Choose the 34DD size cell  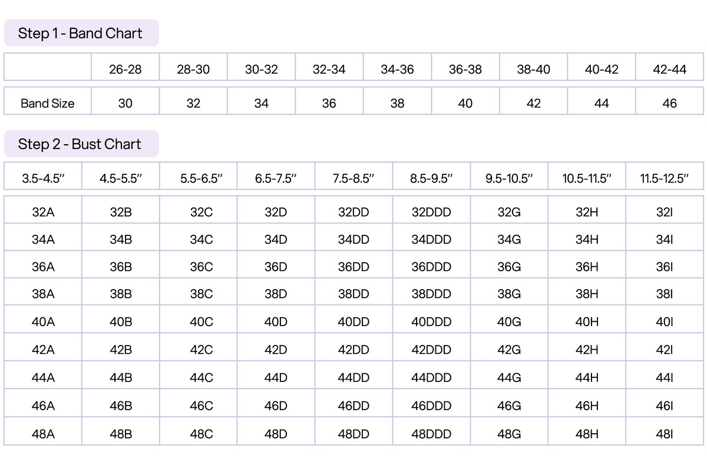354,239
